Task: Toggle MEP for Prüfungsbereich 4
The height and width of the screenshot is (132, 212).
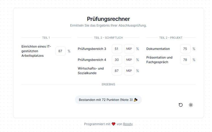Action: pos(129,60)
